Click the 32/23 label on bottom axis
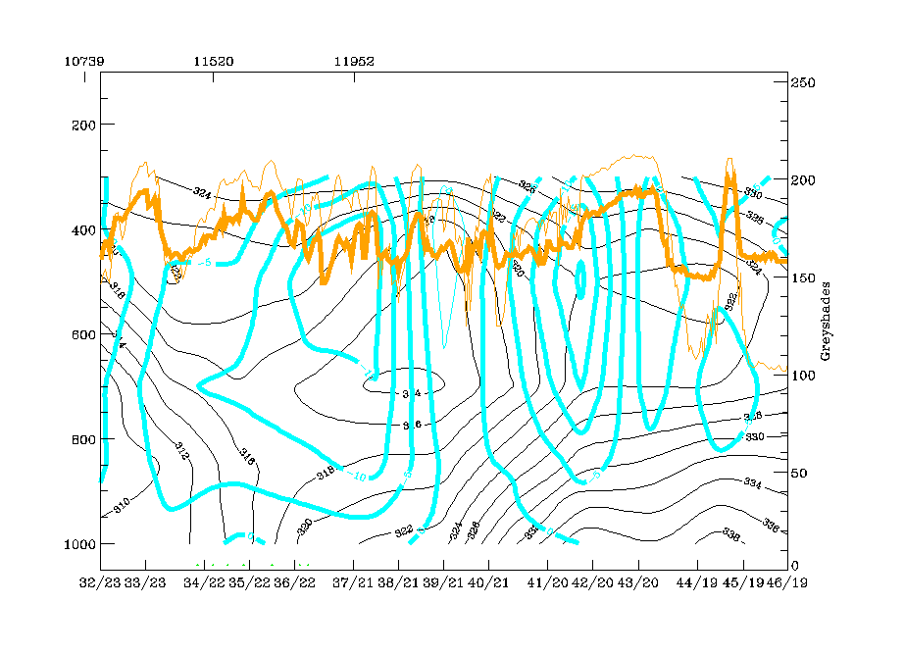The image size is (904, 655). click(98, 582)
